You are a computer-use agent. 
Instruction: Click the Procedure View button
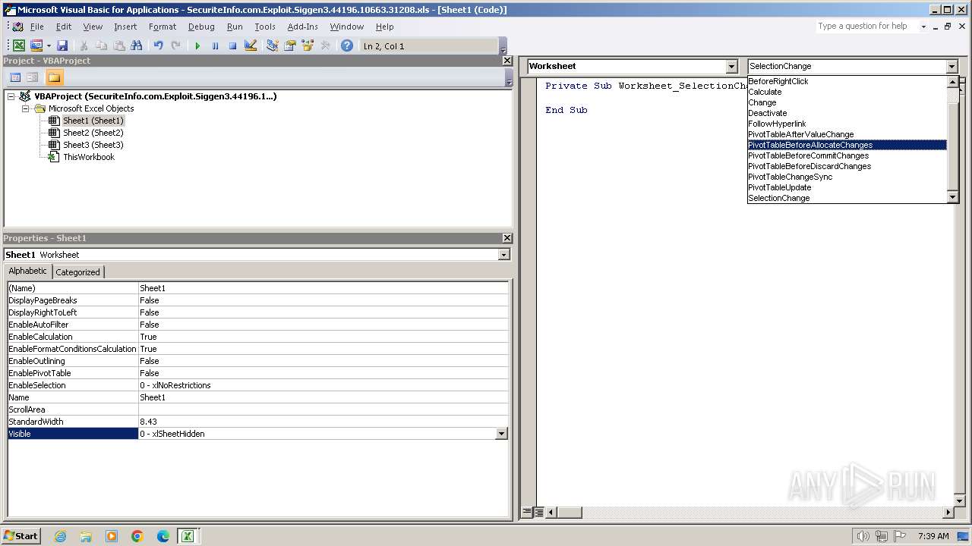(x=527, y=513)
